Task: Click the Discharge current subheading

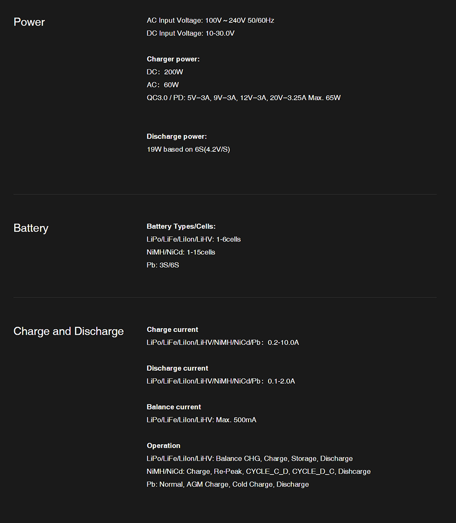Action: 177,368
